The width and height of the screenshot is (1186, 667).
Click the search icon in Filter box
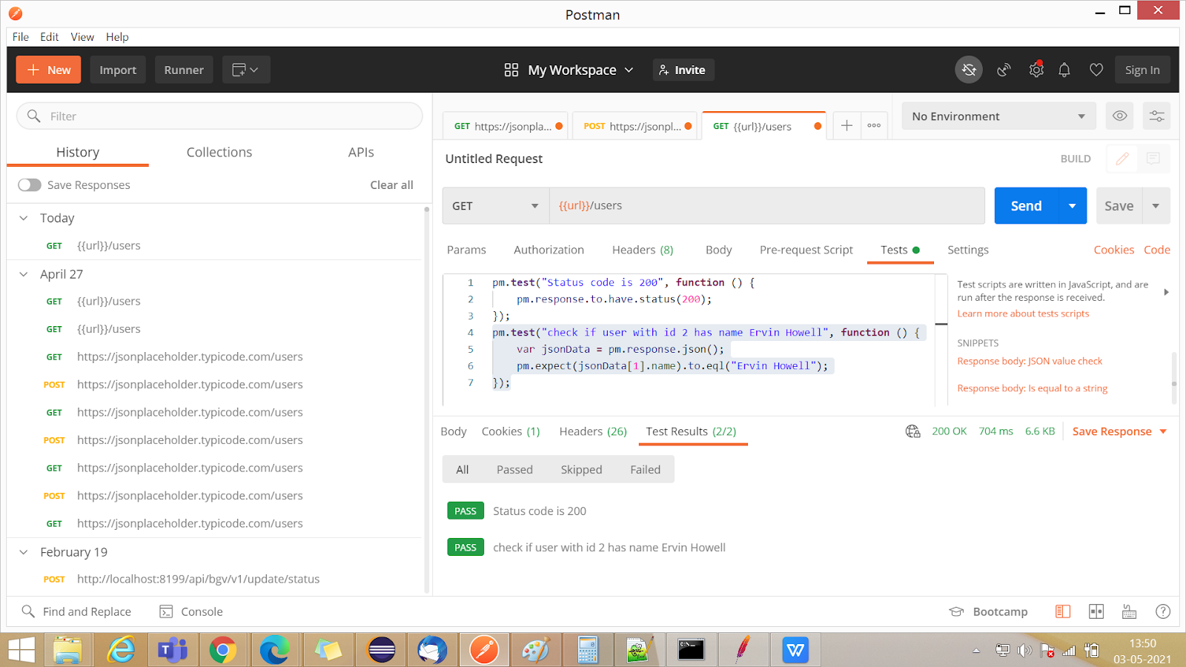tap(33, 116)
